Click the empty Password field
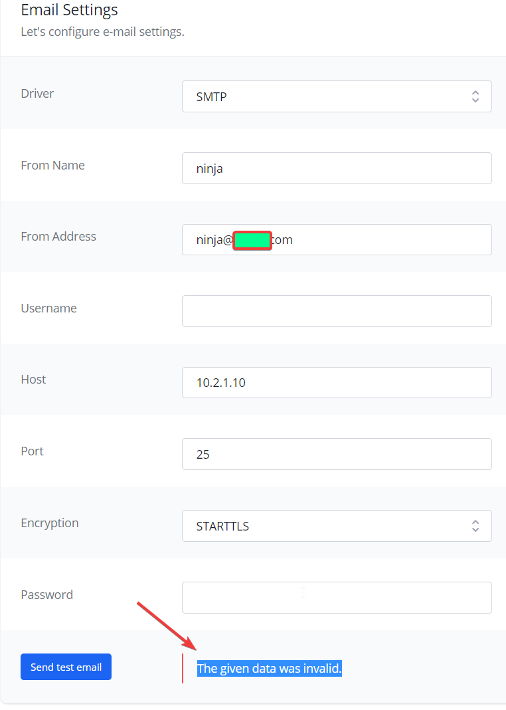 click(337, 597)
